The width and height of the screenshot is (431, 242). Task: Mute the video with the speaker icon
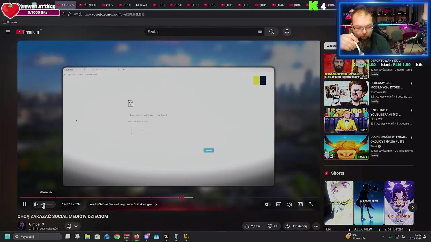pyautogui.click(x=36, y=204)
